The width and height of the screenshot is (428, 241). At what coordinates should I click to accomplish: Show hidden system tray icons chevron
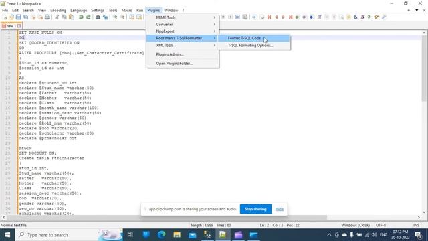pyautogui.click(x=329, y=235)
